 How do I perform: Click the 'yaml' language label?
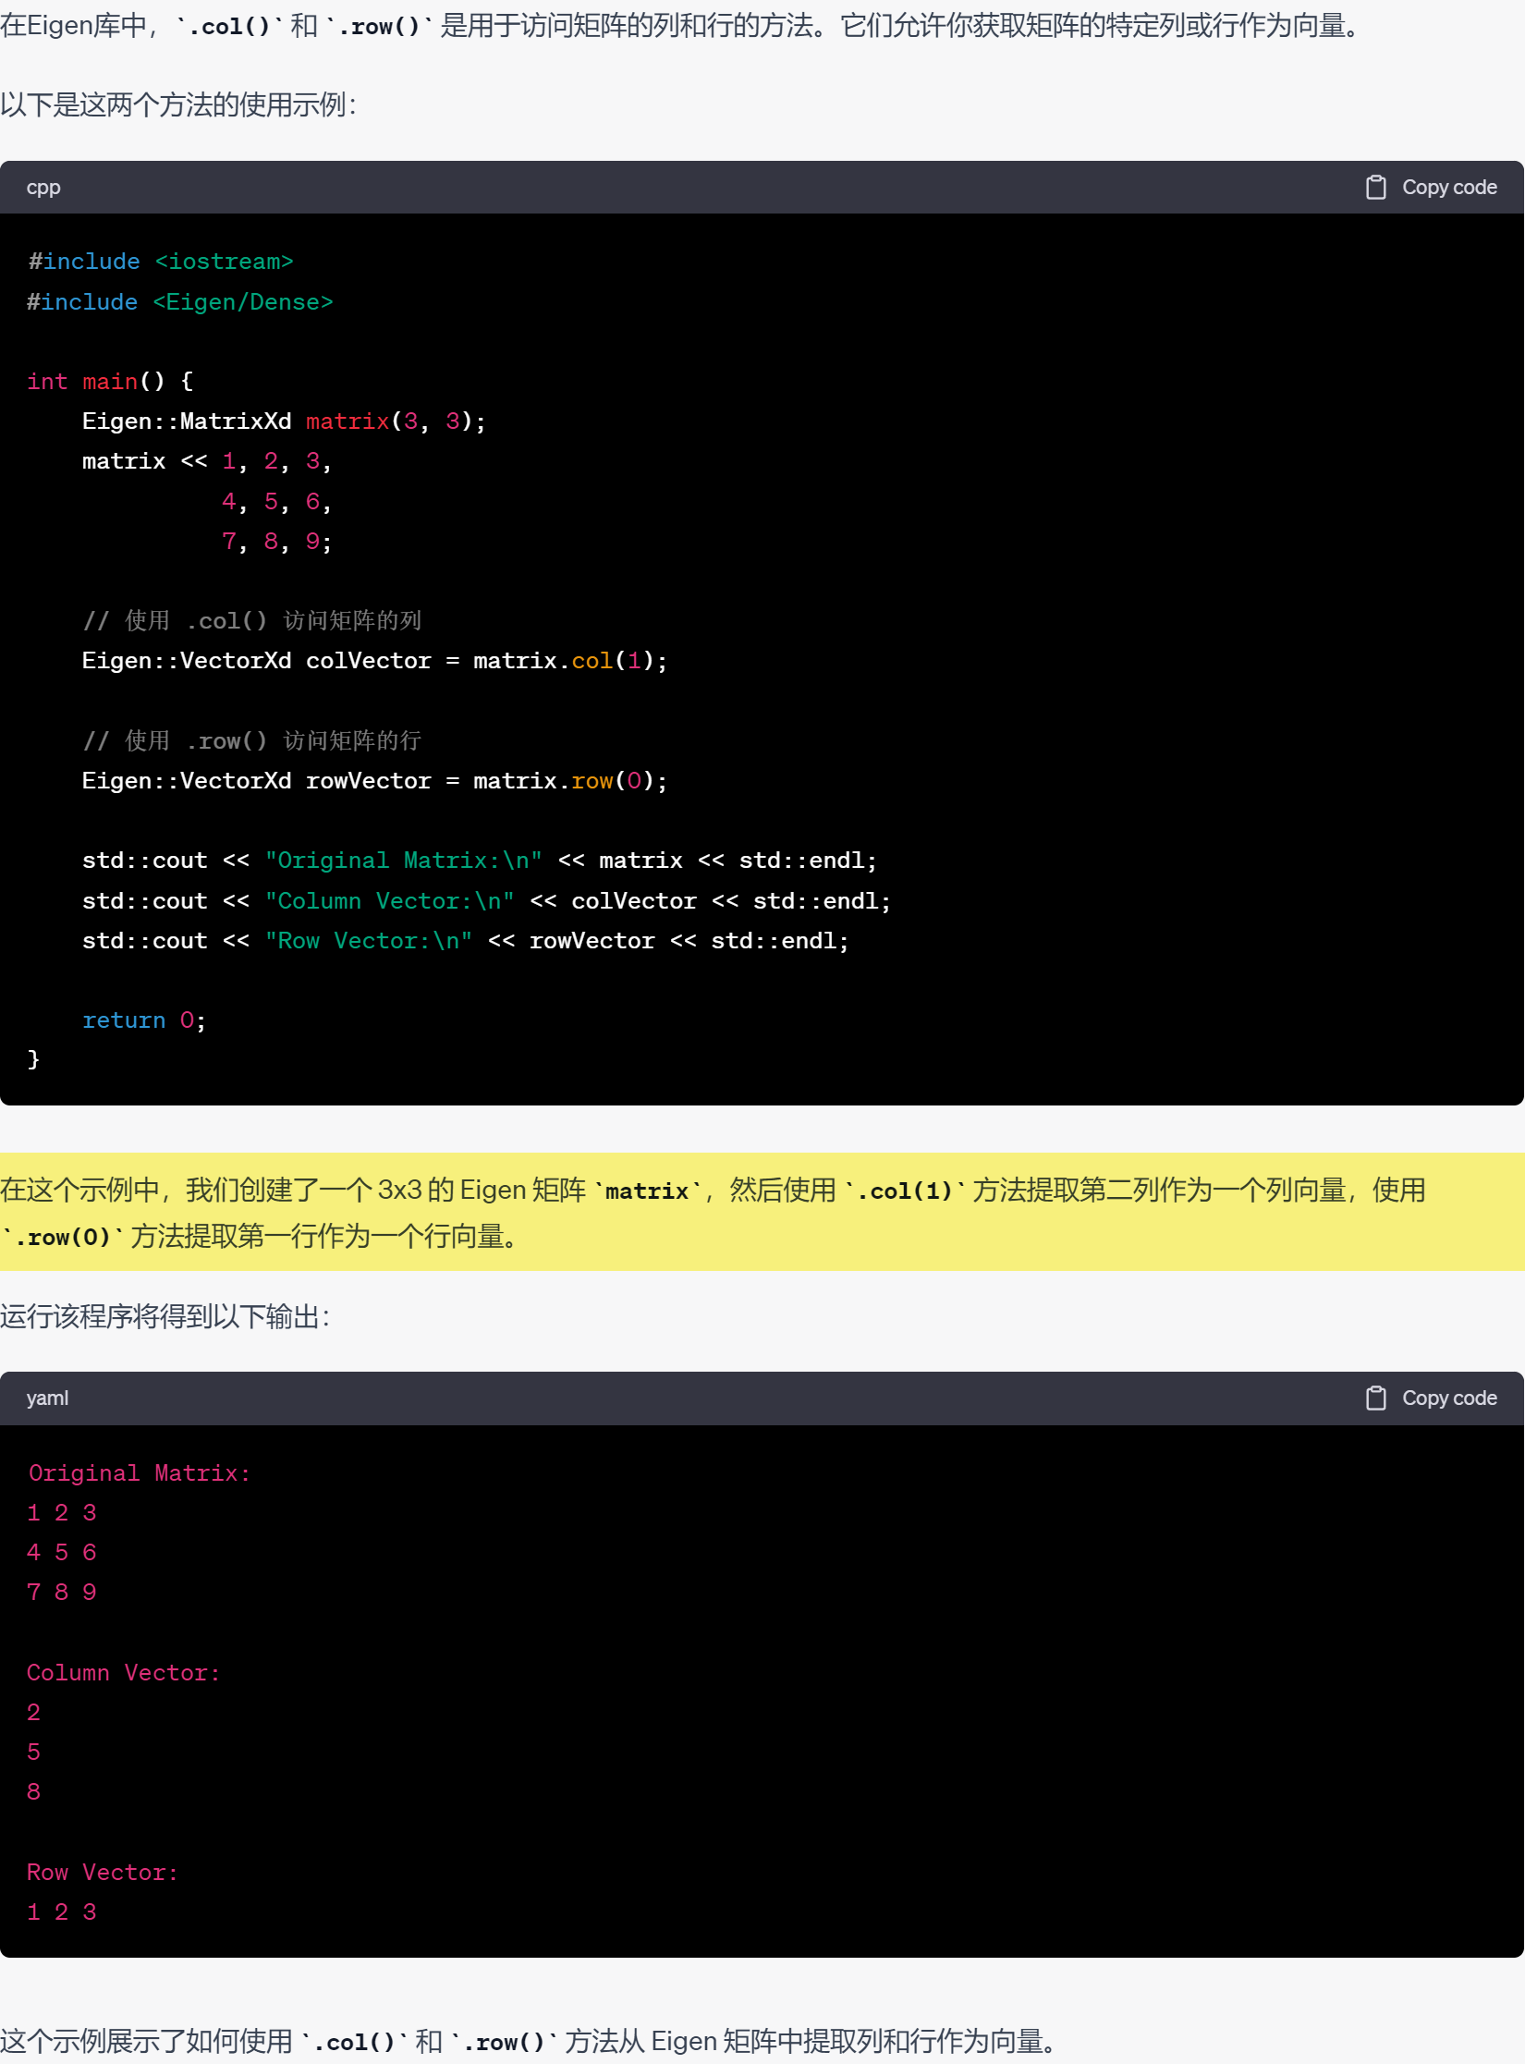[47, 1398]
